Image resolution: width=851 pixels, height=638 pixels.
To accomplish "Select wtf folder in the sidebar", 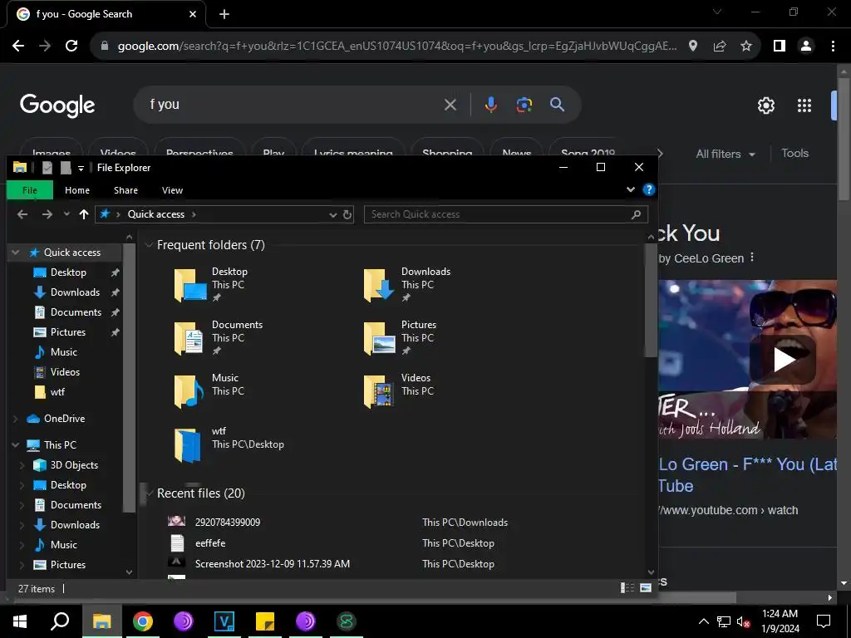I will coord(57,392).
